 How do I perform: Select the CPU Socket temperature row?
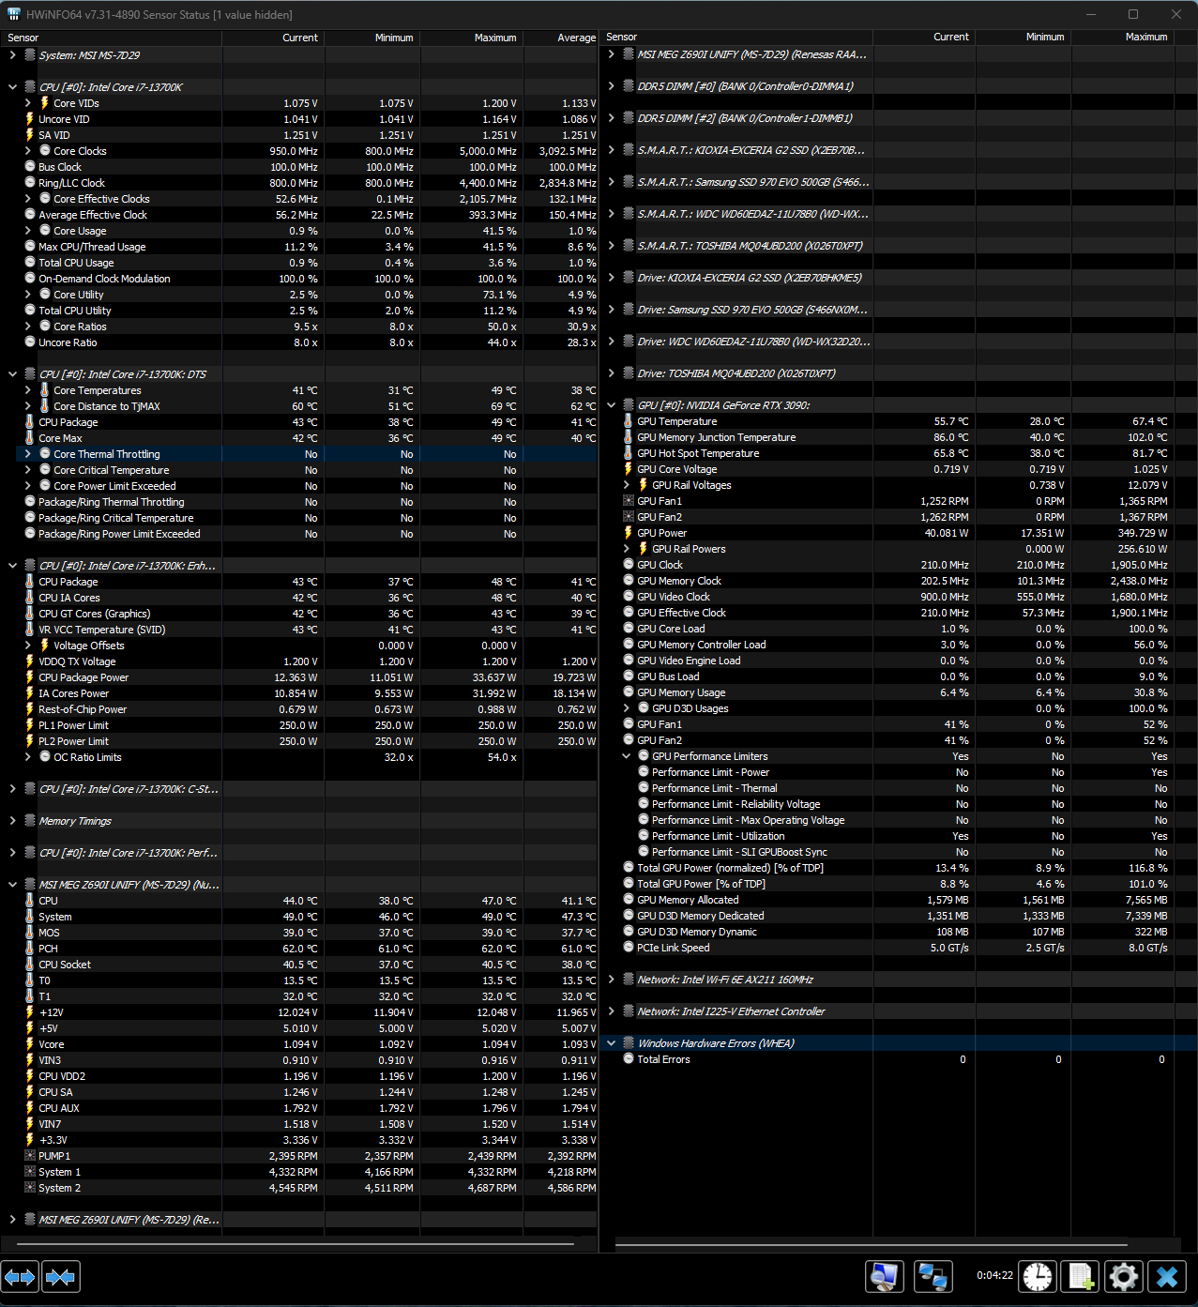(299, 965)
